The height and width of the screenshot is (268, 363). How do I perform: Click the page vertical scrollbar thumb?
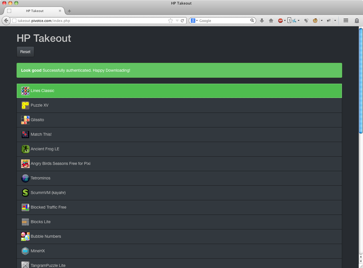(361, 81)
